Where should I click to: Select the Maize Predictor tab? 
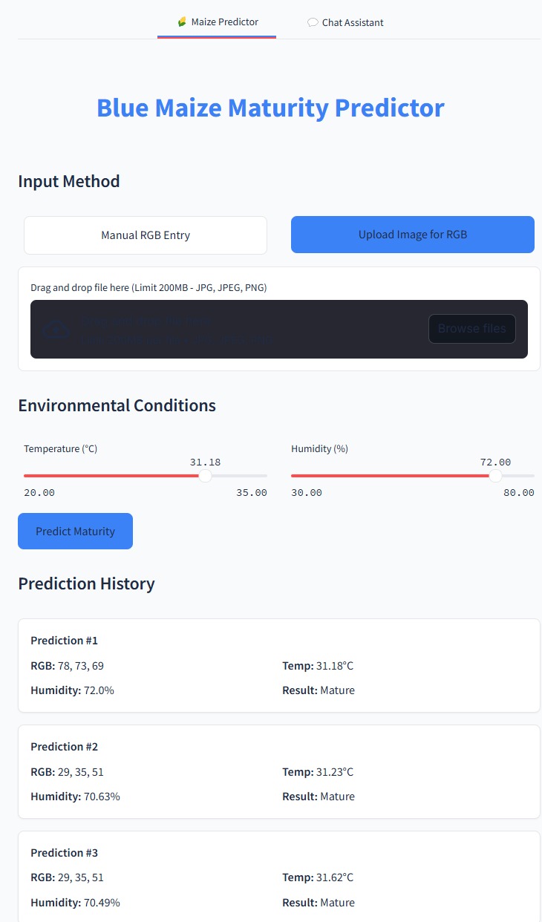(217, 22)
